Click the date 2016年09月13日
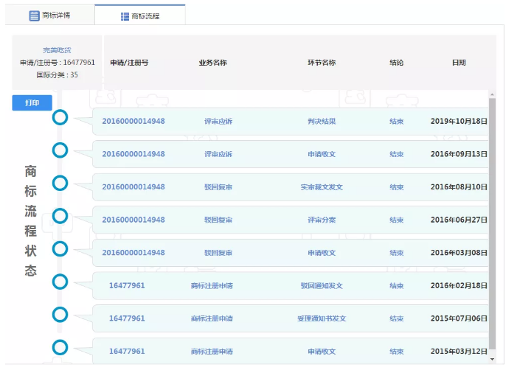Screen dimensions: 517x370 point(459,154)
